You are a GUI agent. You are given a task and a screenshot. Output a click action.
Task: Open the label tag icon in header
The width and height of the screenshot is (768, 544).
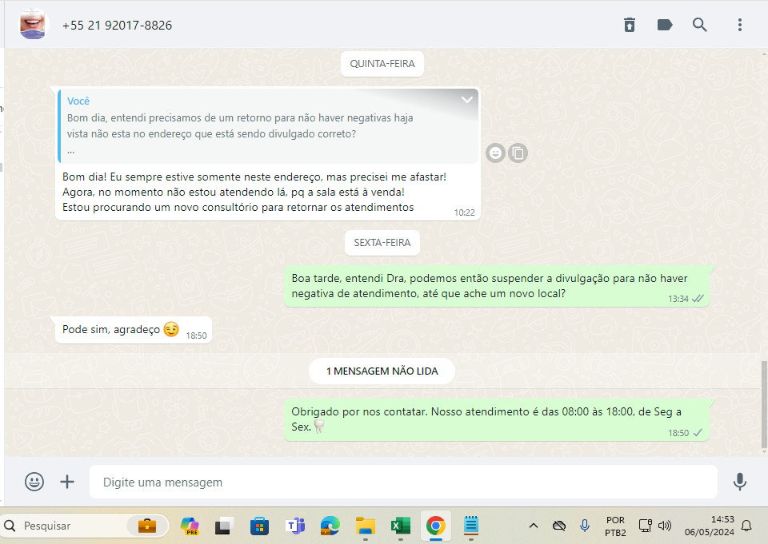[x=664, y=25]
